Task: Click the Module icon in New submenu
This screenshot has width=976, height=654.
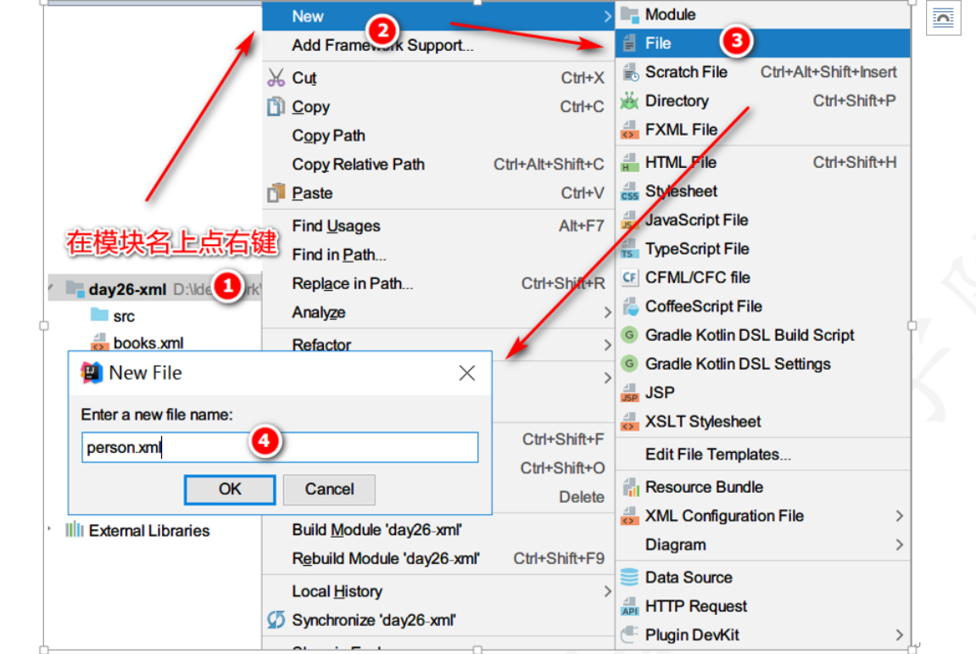Action: coord(628,14)
